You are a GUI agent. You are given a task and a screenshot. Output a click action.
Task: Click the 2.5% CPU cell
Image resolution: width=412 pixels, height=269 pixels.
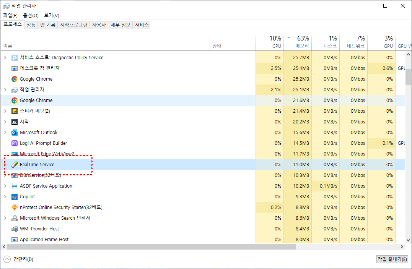coord(270,68)
